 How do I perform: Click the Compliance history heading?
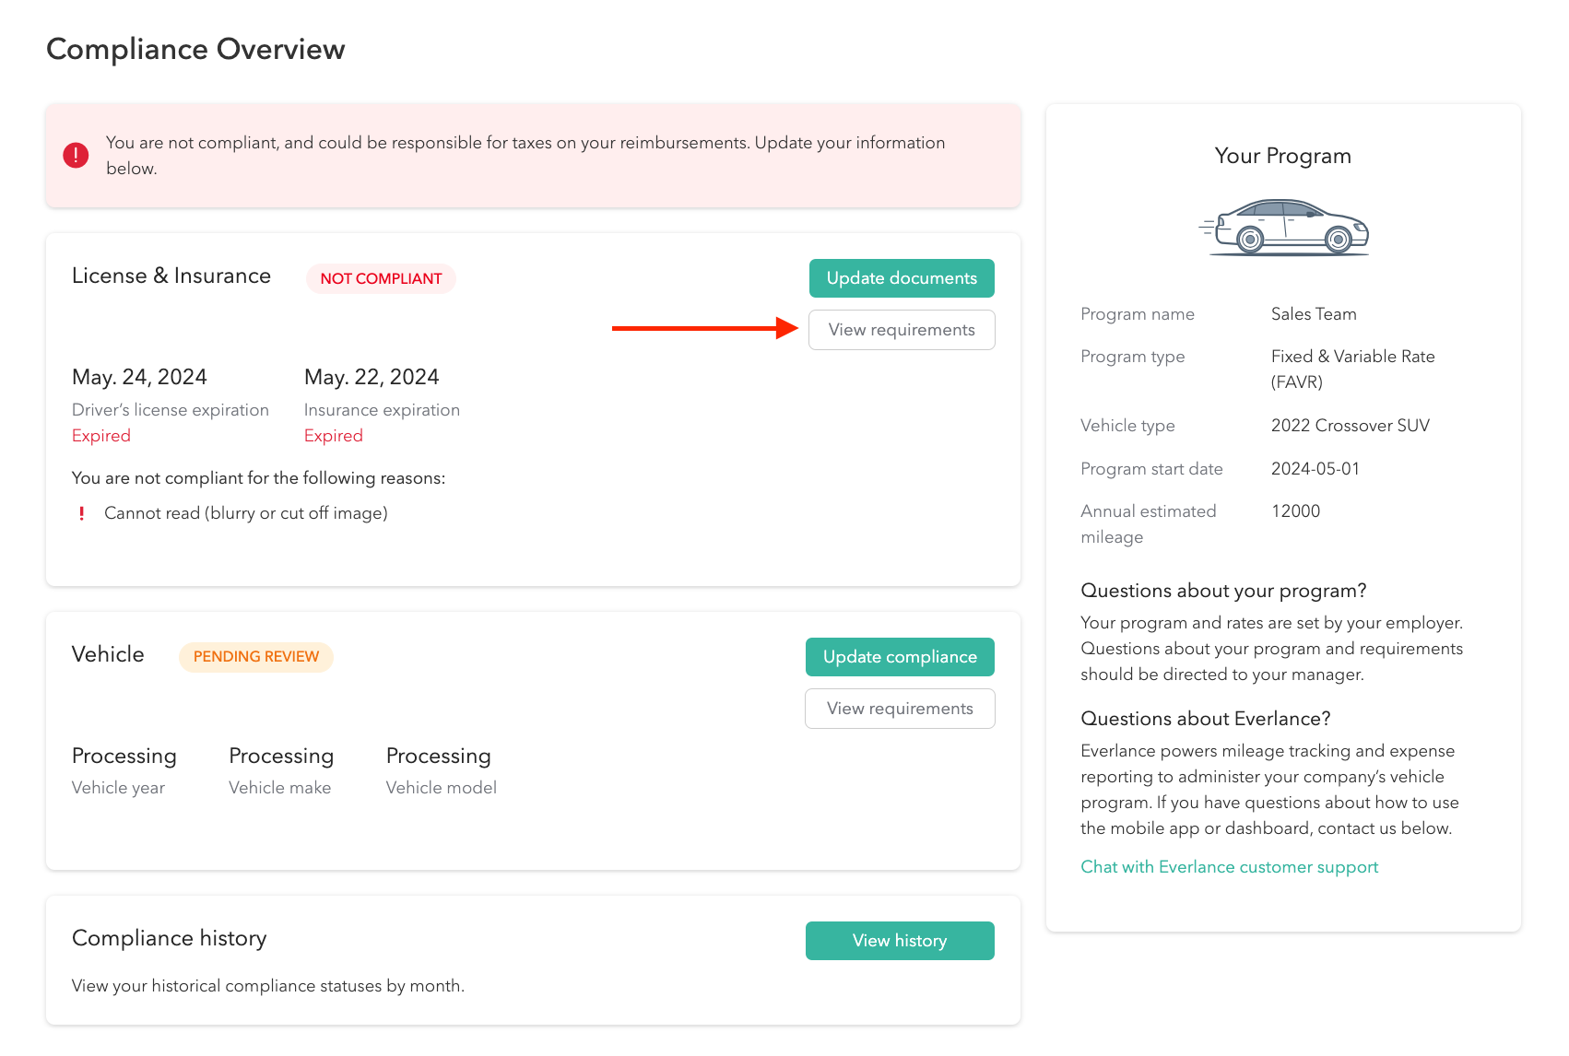click(170, 938)
